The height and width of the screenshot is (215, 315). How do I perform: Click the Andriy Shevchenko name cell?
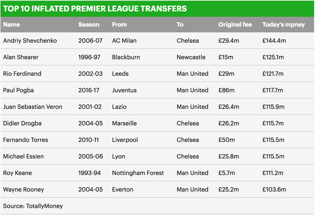click(30, 41)
